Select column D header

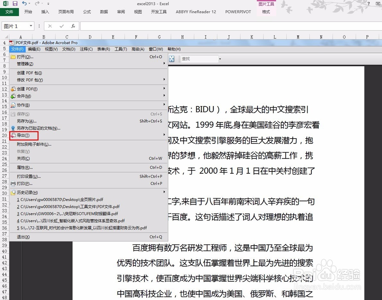[x=90, y=37]
